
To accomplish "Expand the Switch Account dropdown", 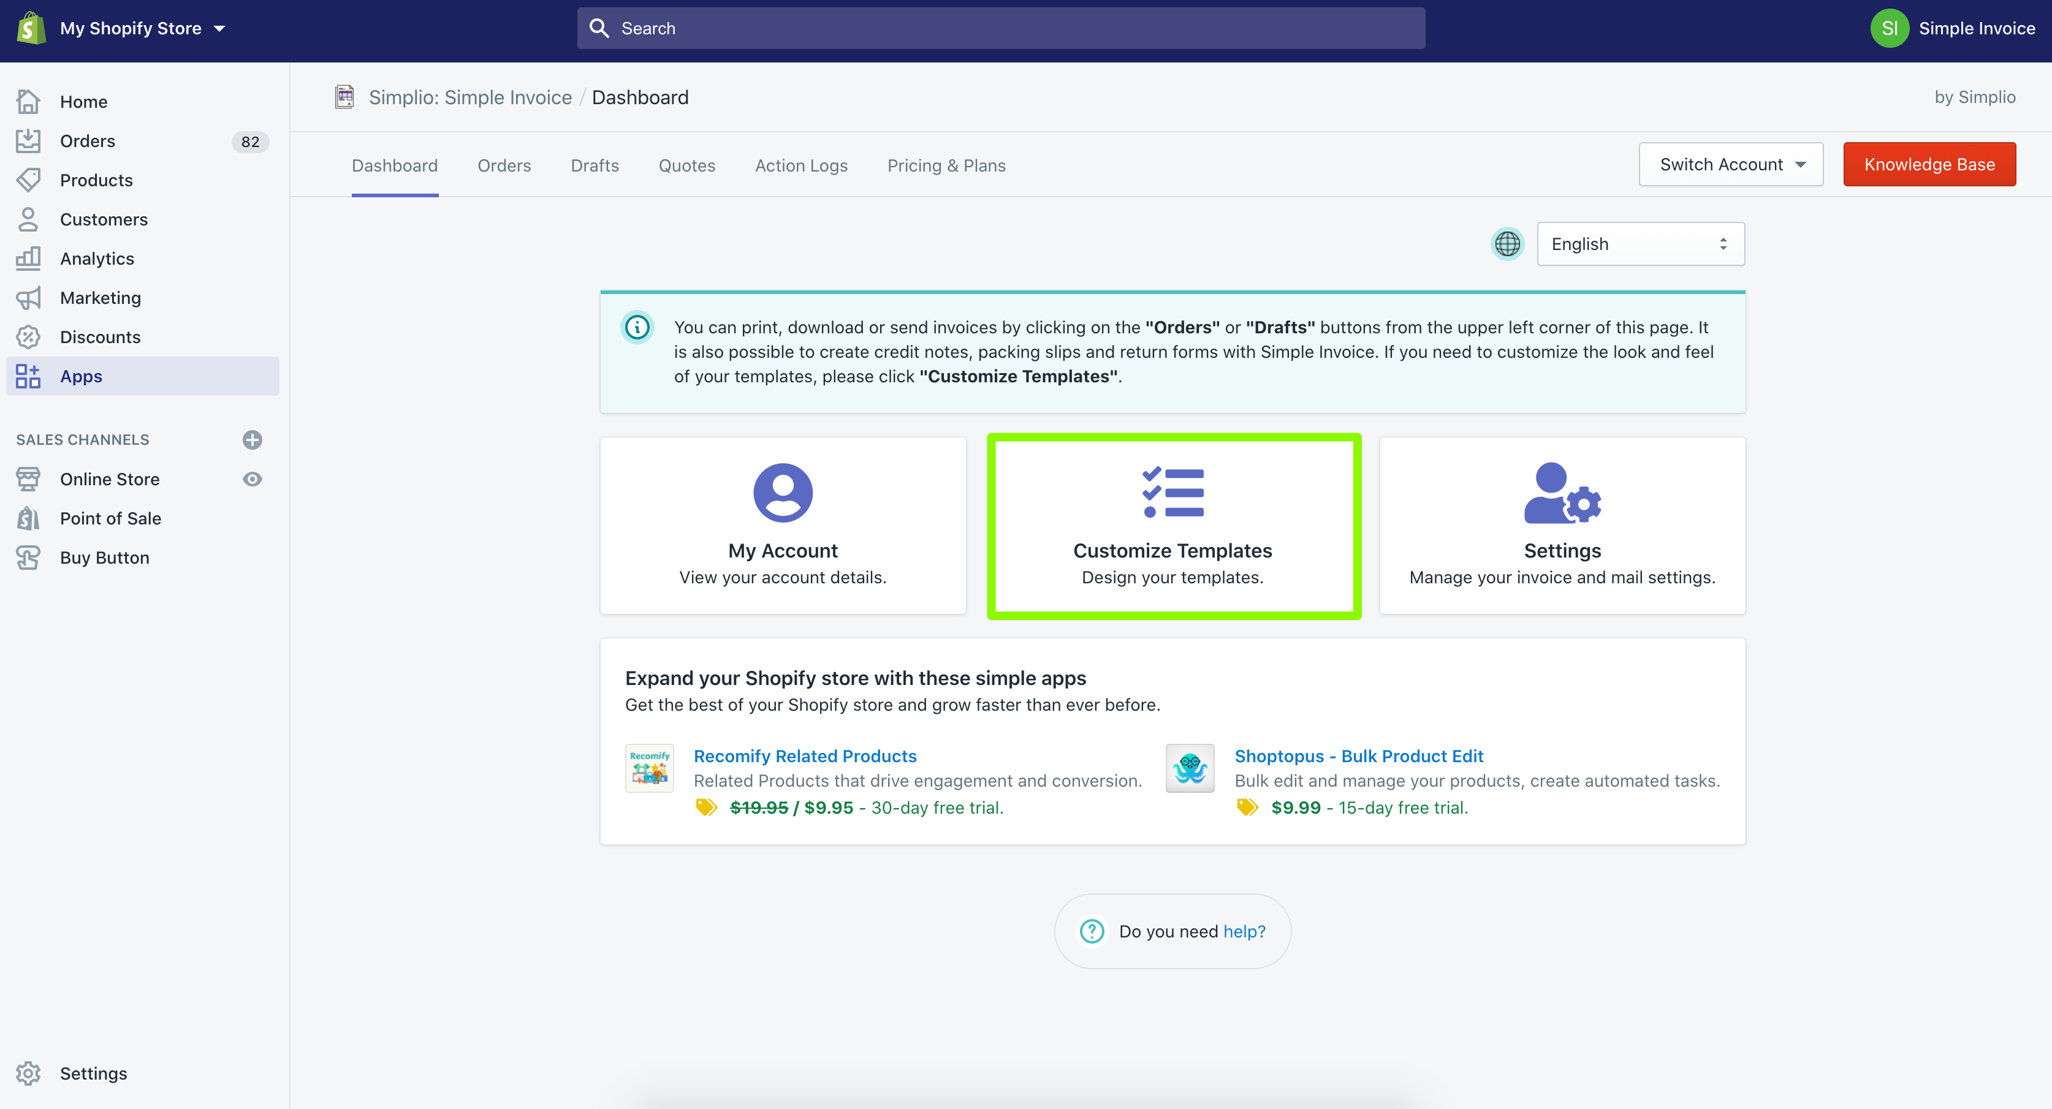I will (x=1730, y=164).
